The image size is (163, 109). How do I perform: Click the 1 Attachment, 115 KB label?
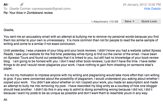tap(105, 22)
